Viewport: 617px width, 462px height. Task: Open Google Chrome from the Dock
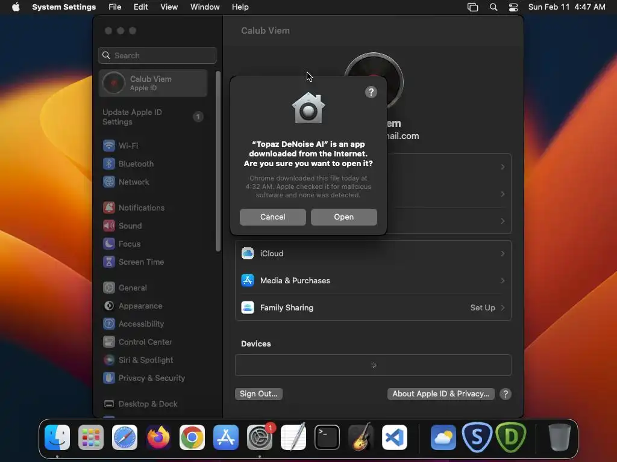tap(192, 437)
